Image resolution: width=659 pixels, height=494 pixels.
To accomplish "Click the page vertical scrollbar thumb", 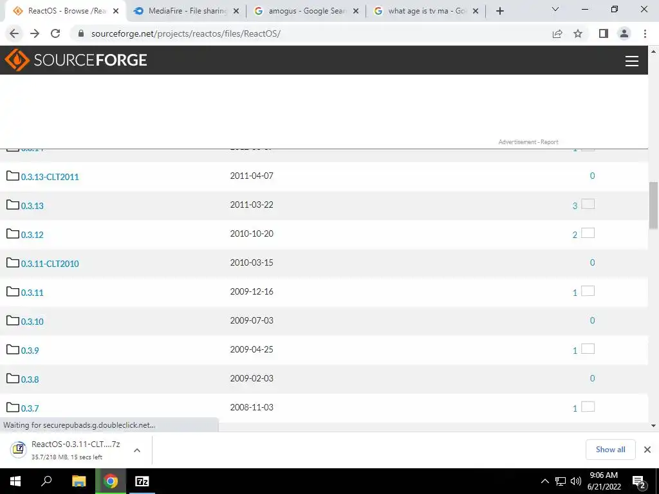I will pyautogui.click(x=653, y=205).
